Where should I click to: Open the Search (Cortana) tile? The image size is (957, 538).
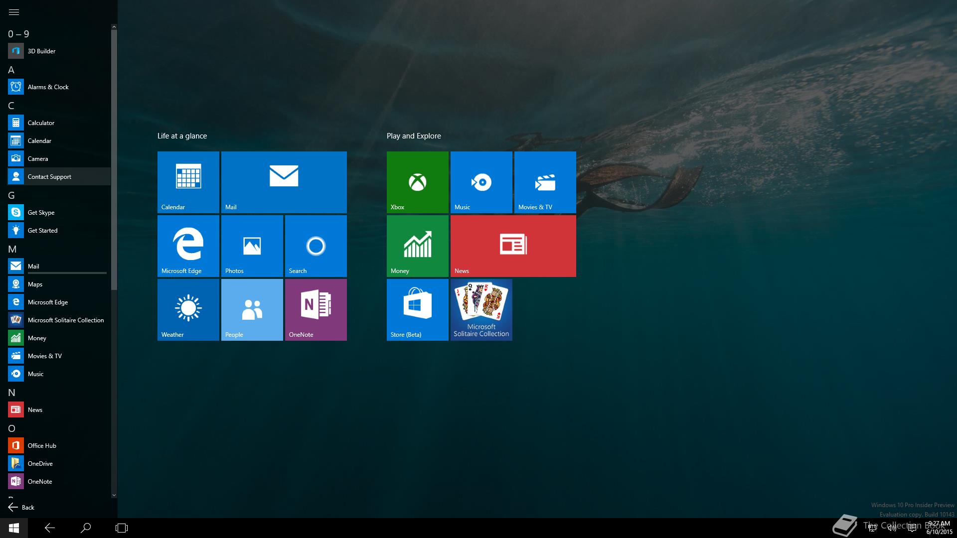[x=316, y=246]
